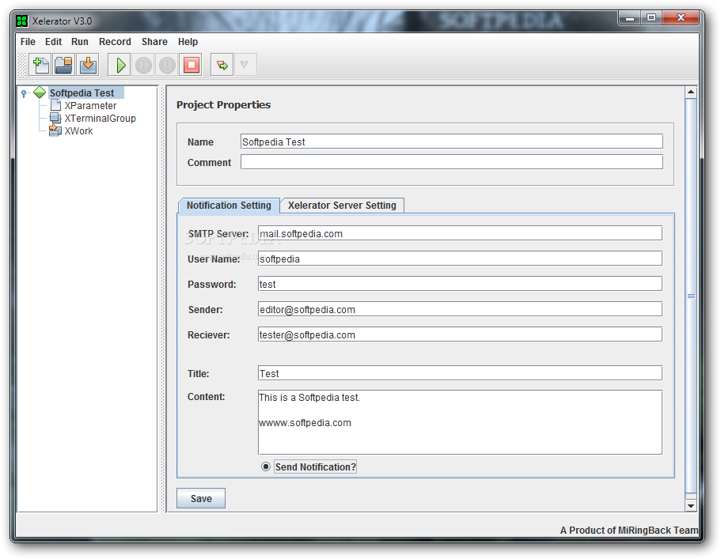Click the Content text area
Image resolution: width=721 pixels, height=559 pixels.
460,422
